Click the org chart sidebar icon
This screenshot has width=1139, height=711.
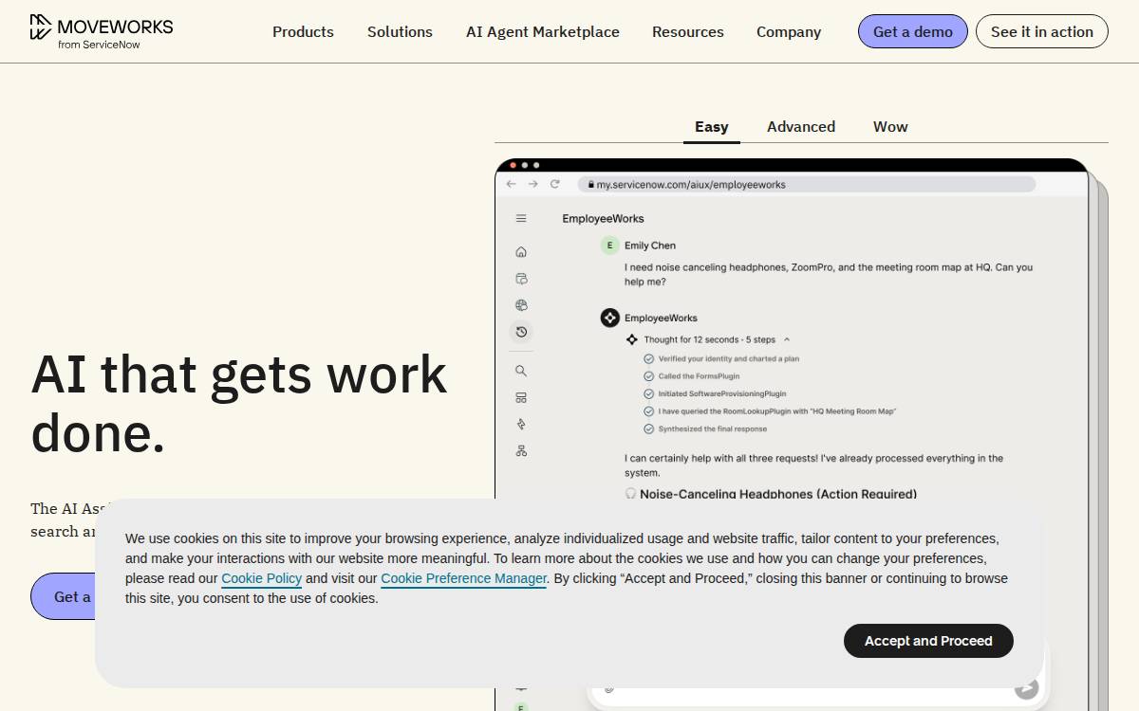point(521,450)
